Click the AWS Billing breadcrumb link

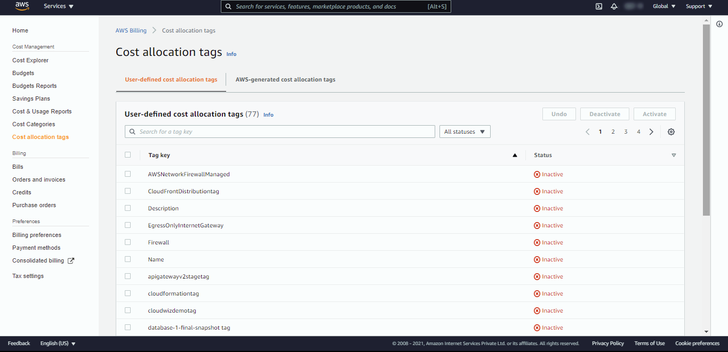tap(131, 31)
